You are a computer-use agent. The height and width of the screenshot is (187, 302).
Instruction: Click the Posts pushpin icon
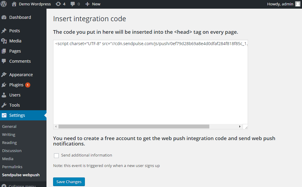(4, 31)
